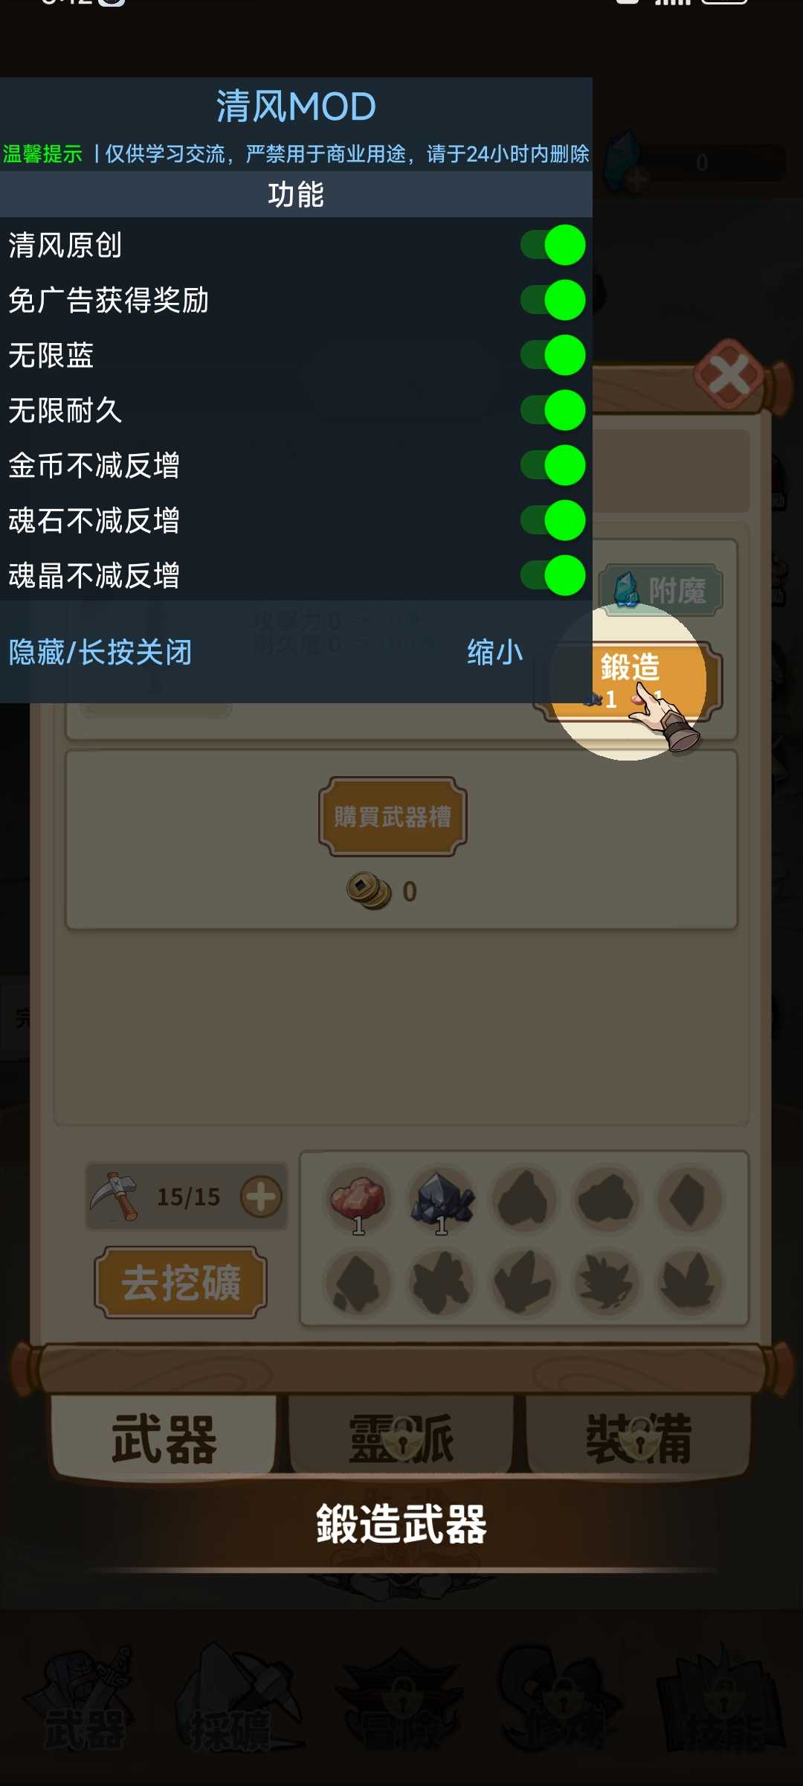The width and height of the screenshot is (803, 1786).
Task: Tap the plus icon next to 15/15
Action: [x=261, y=1197]
